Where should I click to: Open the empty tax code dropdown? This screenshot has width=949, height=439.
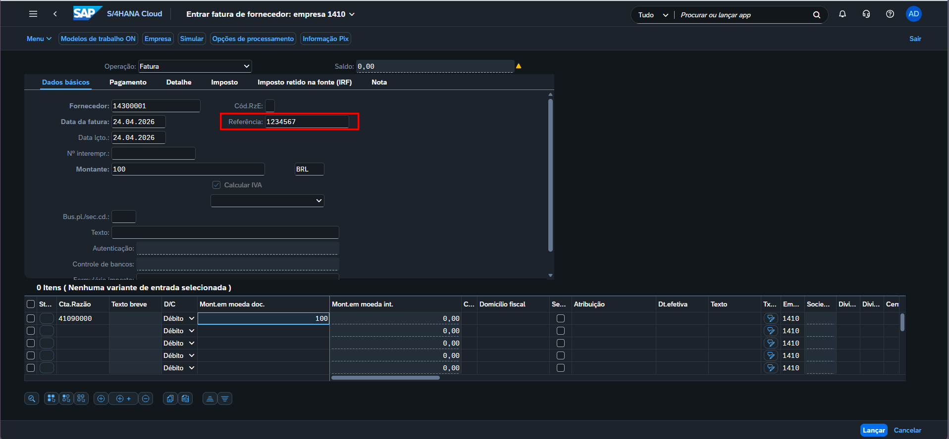tap(267, 201)
